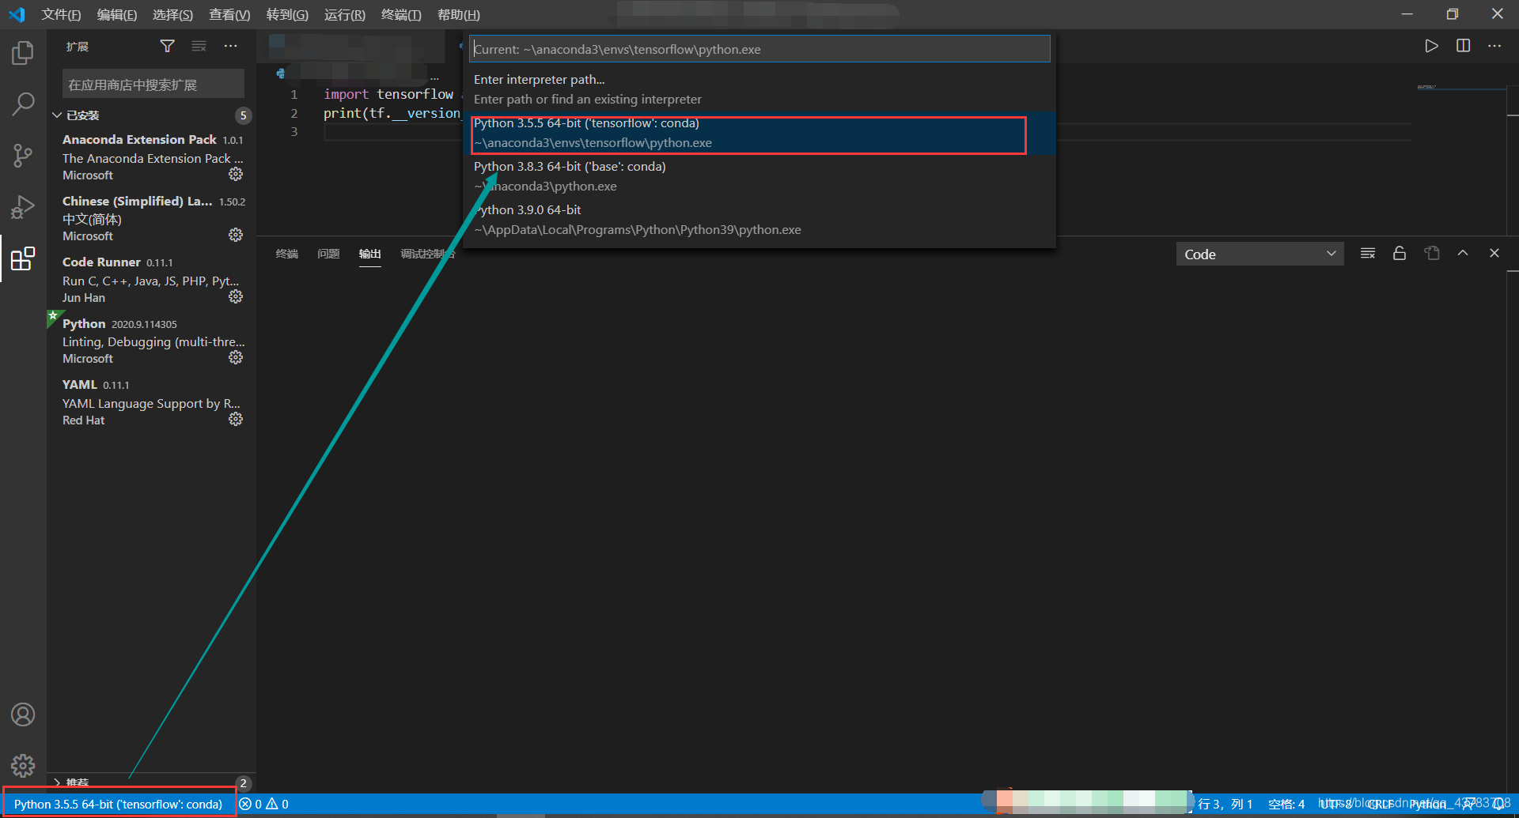Click line and column status indicator
Screen dimensions: 1519x818
[x=1225, y=804]
